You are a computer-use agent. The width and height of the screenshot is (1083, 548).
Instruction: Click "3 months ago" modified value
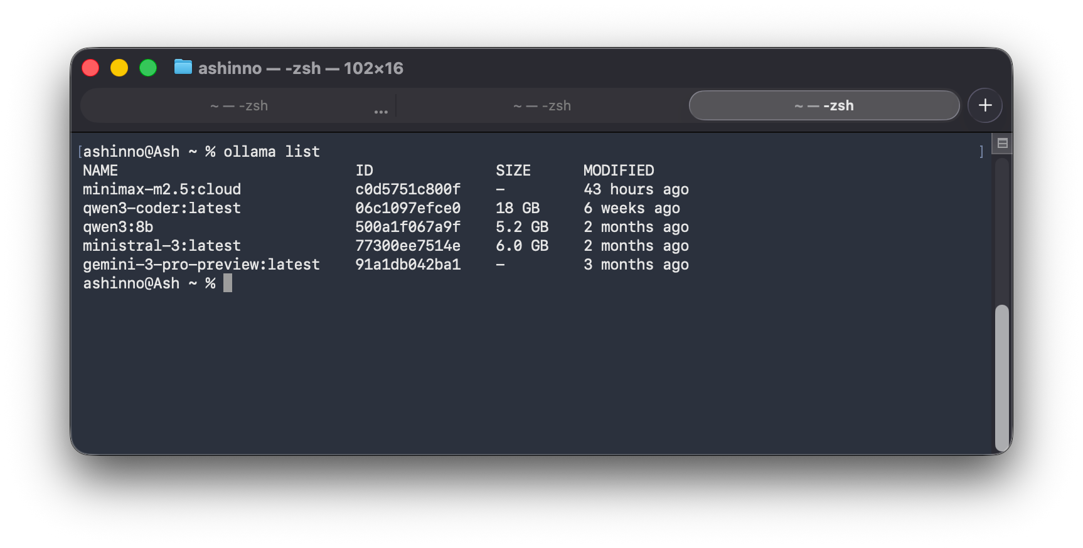(x=636, y=265)
